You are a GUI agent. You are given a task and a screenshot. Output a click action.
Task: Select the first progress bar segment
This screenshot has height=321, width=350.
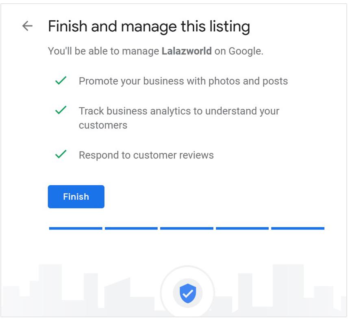coord(76,228)
